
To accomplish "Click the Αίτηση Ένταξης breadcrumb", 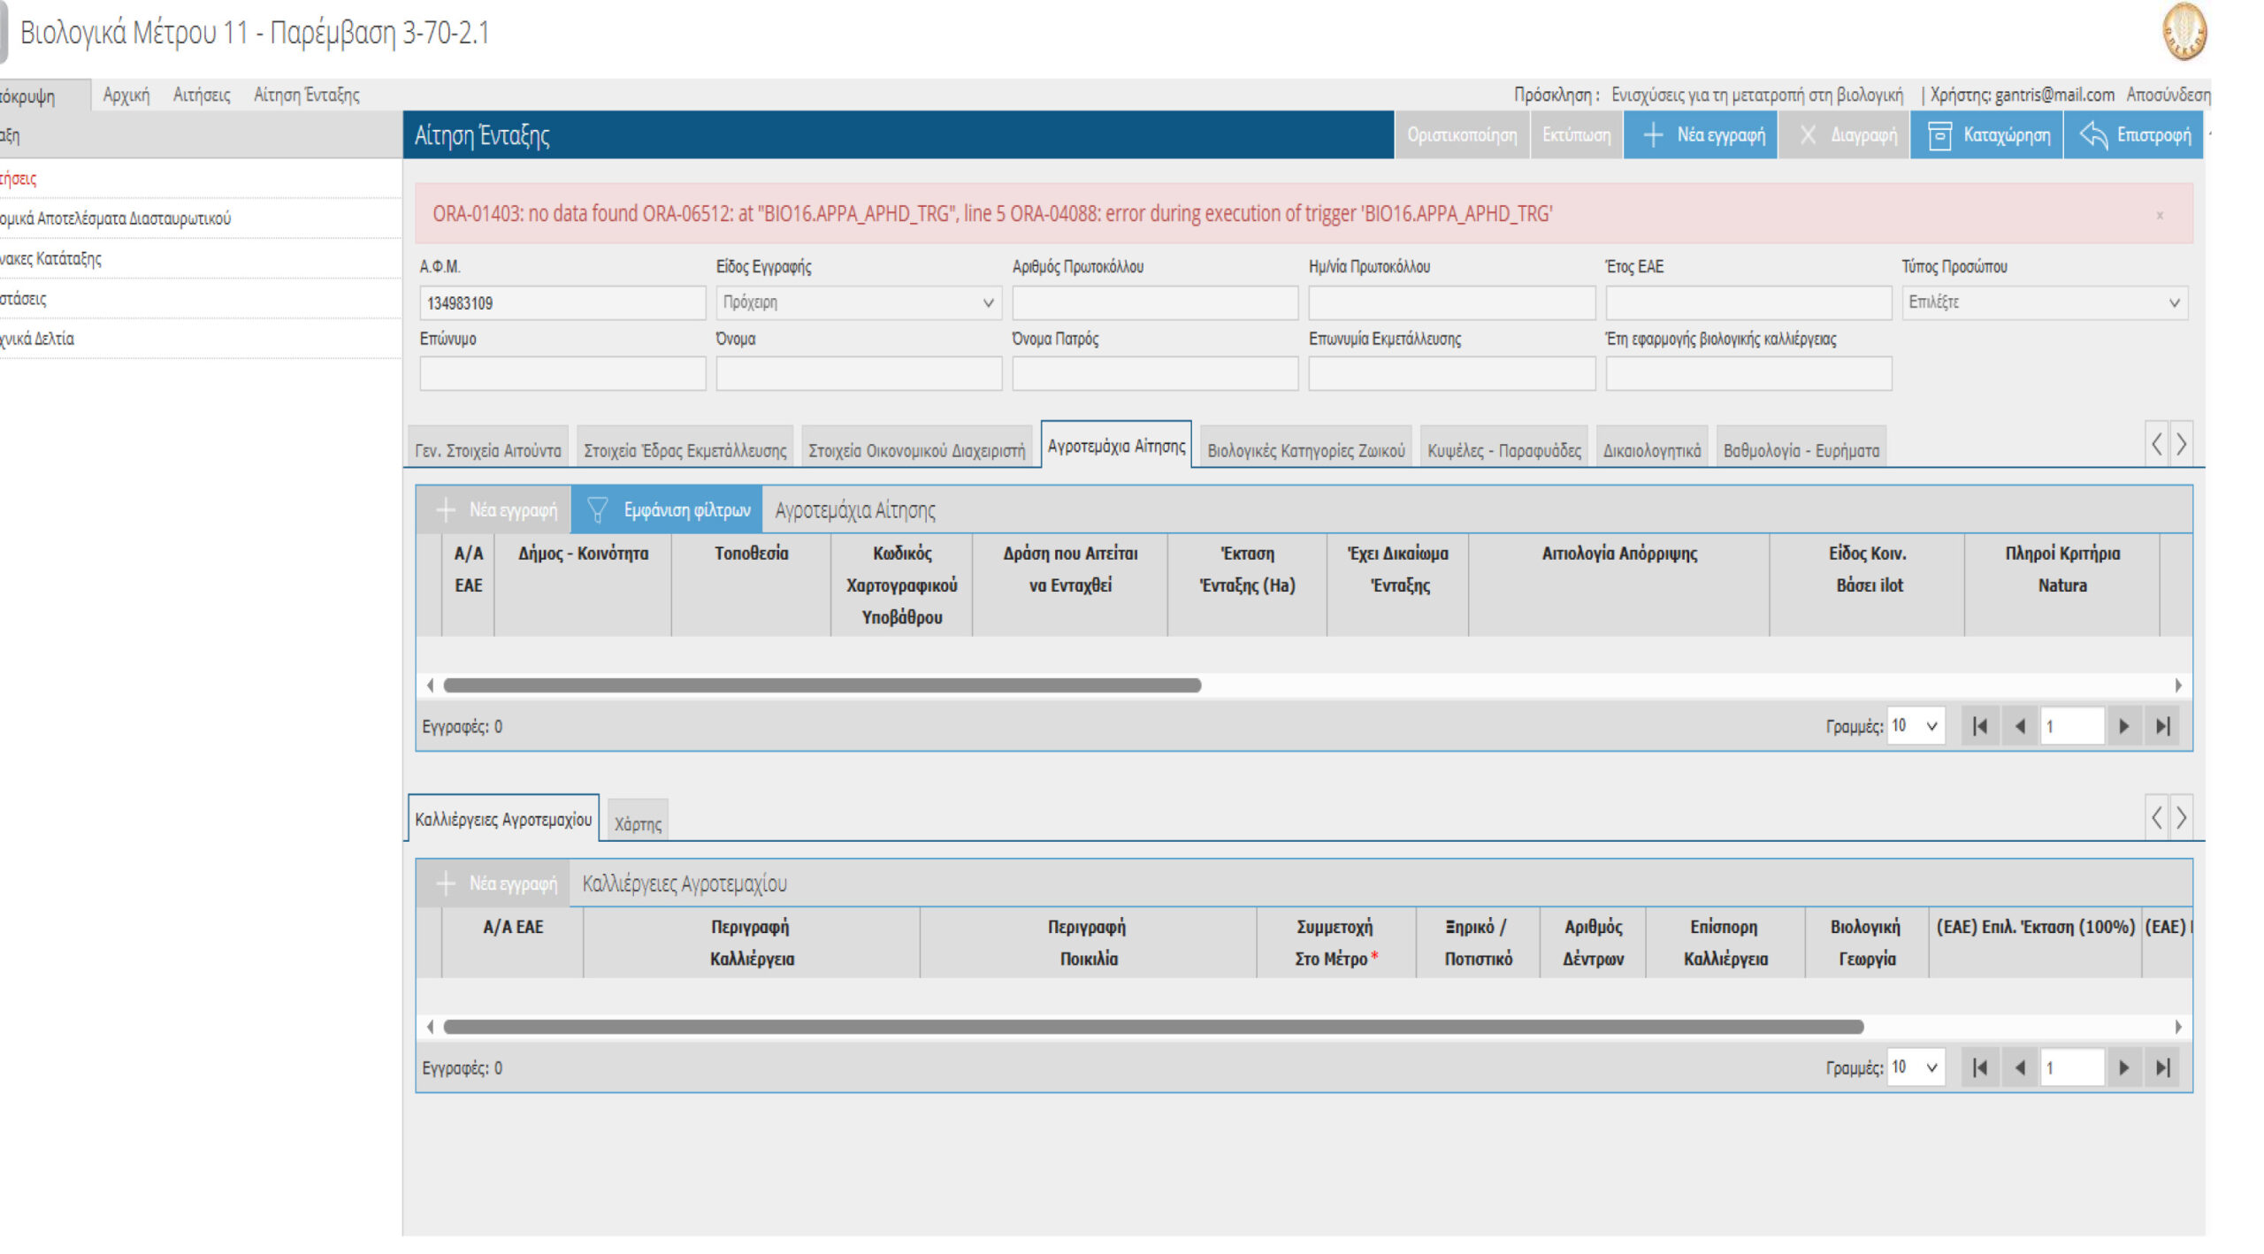I will 306,95.
